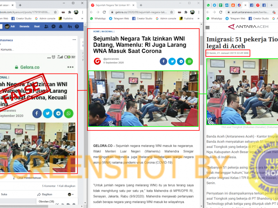
Task: Click address bar in Antara Aceh window
Action: click(x=250, y=12)
